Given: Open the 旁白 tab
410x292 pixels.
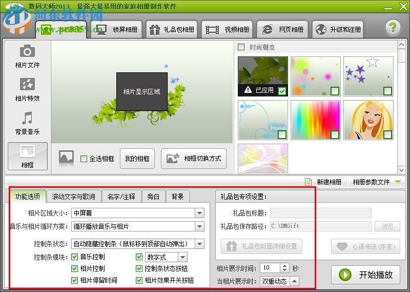Looking at the screenshot, I should (x=153, y=197).
